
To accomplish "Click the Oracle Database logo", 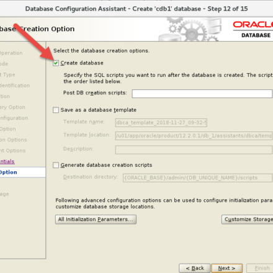I will (253, 30).
